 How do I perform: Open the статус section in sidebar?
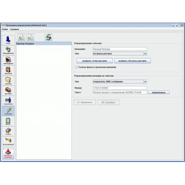(x=8, y=40)
